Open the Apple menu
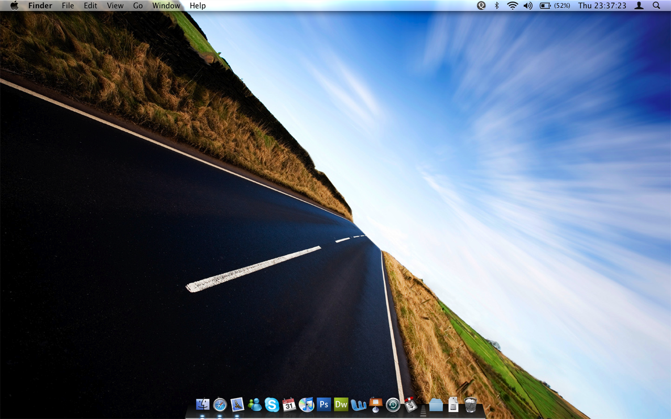Image resolution: width=671 pixels, height=419 pixels. (14, 6)
